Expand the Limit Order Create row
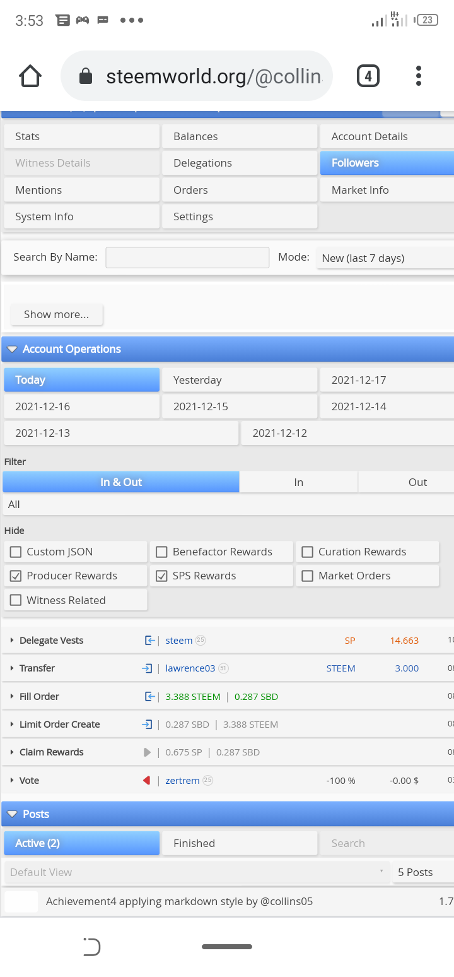Screen dimensions: 454x977 click(12, 725)
